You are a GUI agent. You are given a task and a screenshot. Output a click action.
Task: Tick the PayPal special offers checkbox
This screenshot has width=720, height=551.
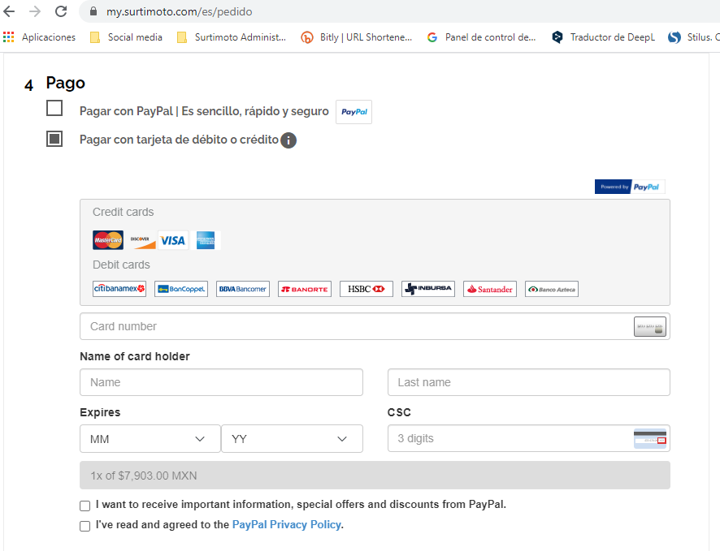tap(85, 506)
